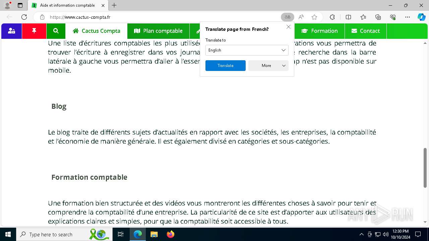
Task: Open the Settings and more ellipsis menu
Action: point(408,17)
